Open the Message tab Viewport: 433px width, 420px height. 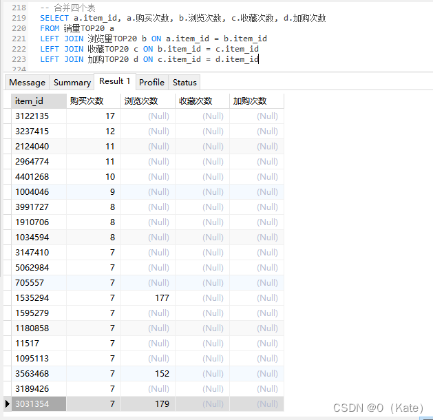pyautogui.click(x=27, y=83)
